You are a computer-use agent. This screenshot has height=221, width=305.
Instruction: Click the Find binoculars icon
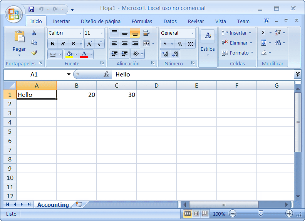click(x=278, y=43)
